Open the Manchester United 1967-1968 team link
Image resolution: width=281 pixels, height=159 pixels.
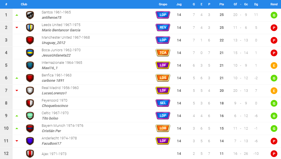(x=65, y=38)
